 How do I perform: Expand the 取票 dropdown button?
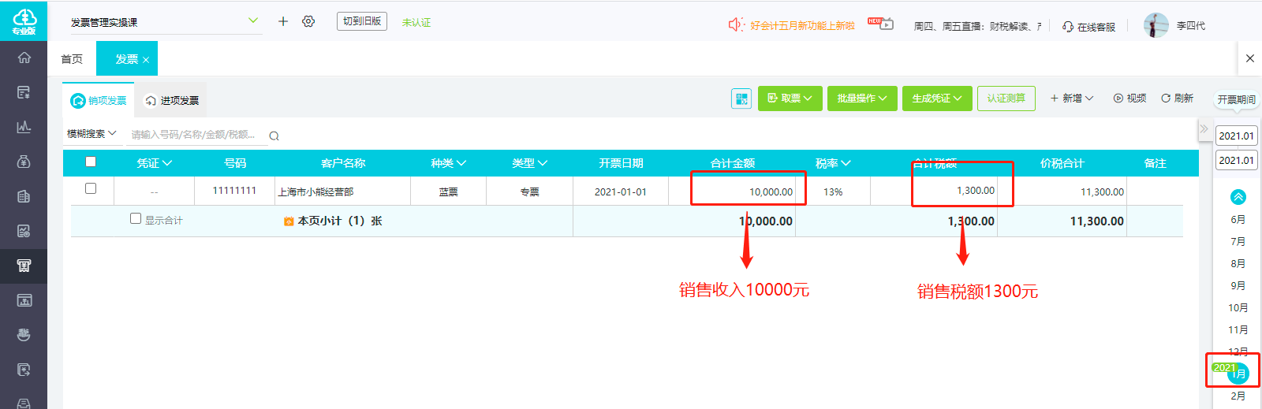(x=790, y=99)
